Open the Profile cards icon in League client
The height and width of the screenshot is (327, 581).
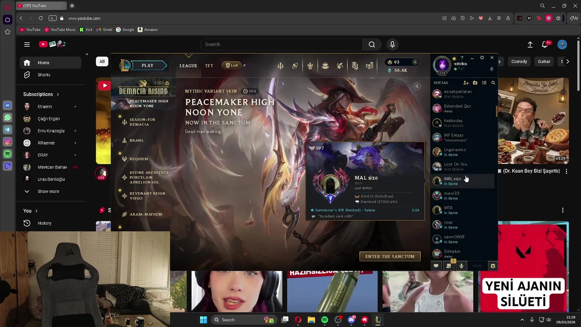tap(295, 66)
